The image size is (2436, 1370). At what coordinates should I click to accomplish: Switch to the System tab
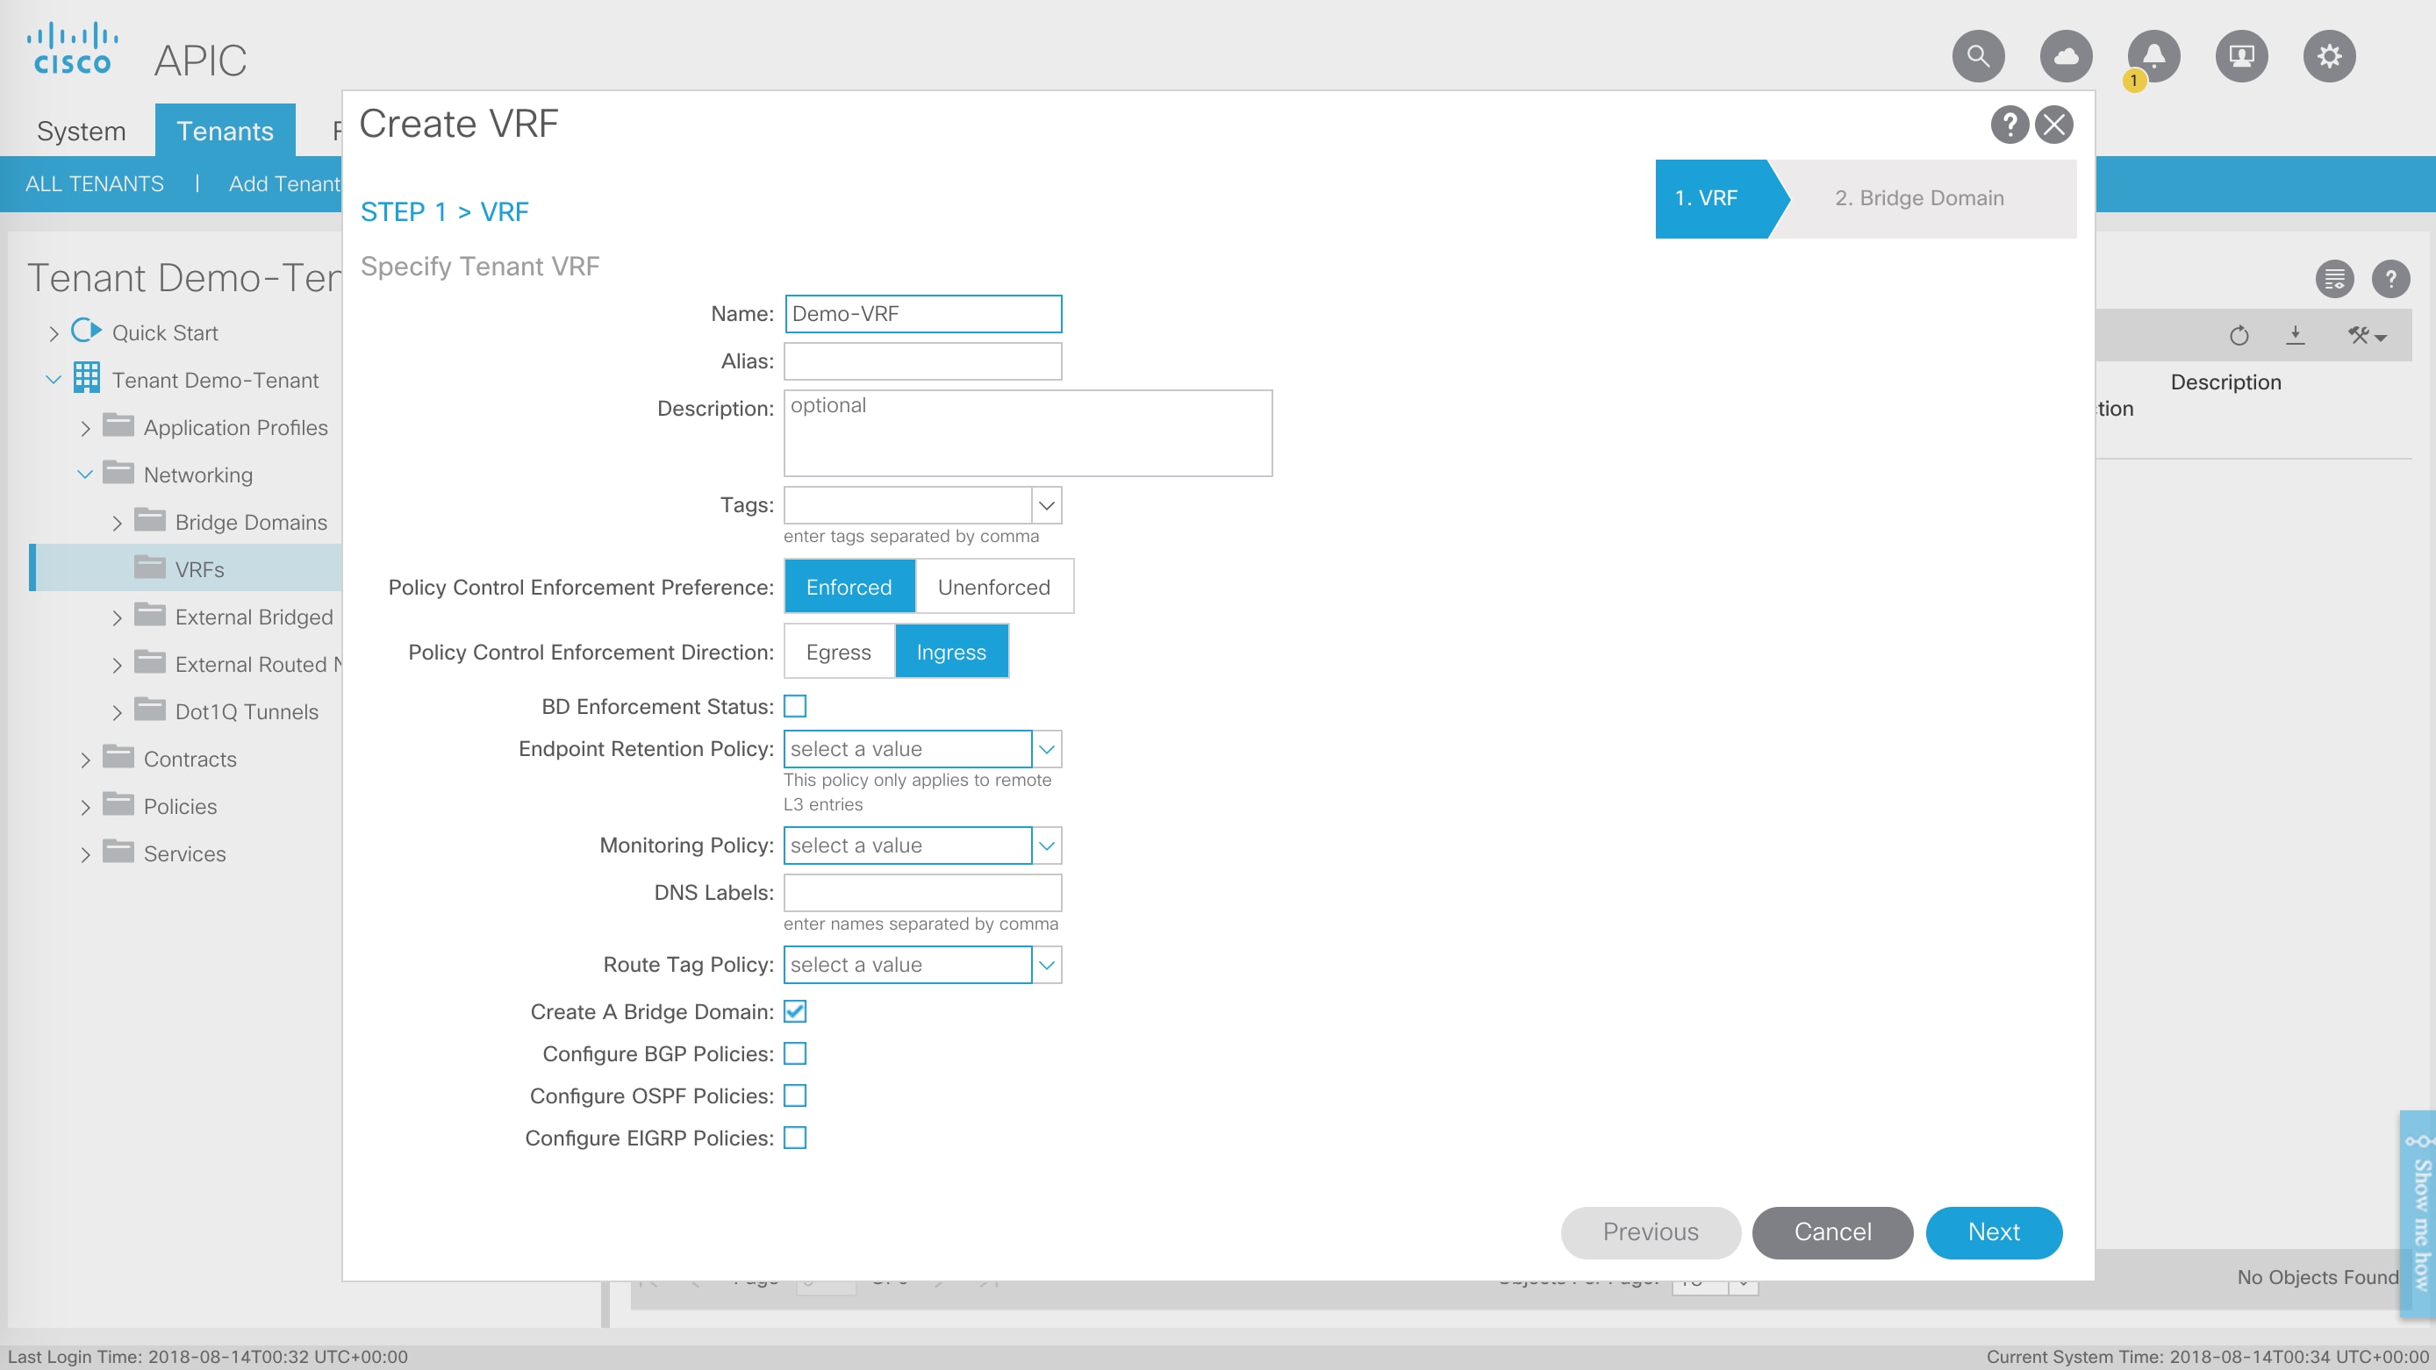point(82,132)
